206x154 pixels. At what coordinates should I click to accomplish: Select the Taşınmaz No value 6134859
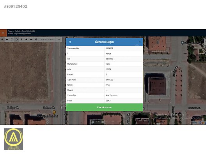click(x=109, y=48)
